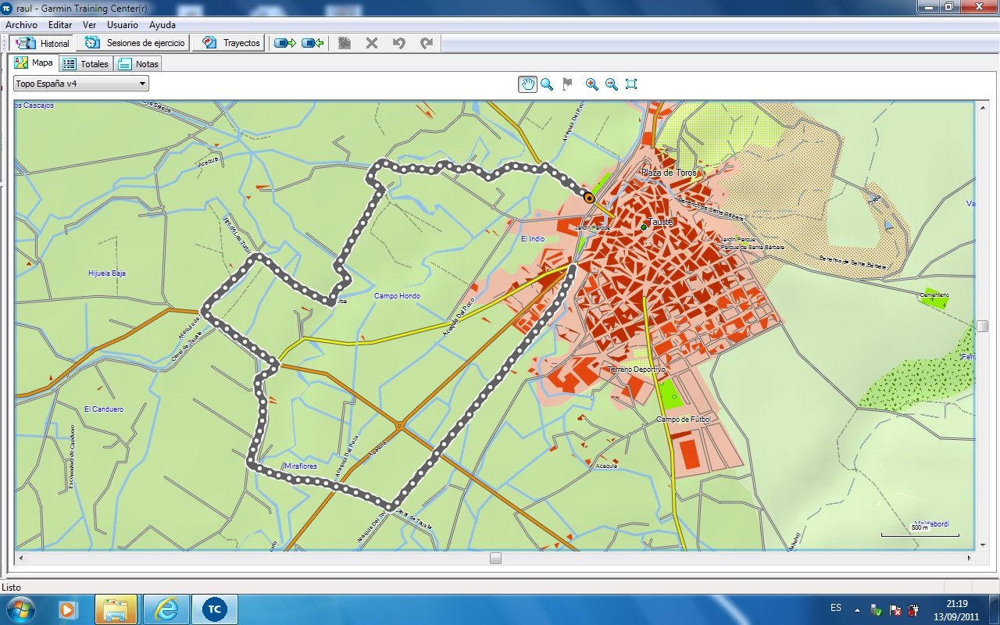This screenshot has width=1000, height=625.
Task: Click the 500 m map scale bar
Action: (x=920, y=531)
